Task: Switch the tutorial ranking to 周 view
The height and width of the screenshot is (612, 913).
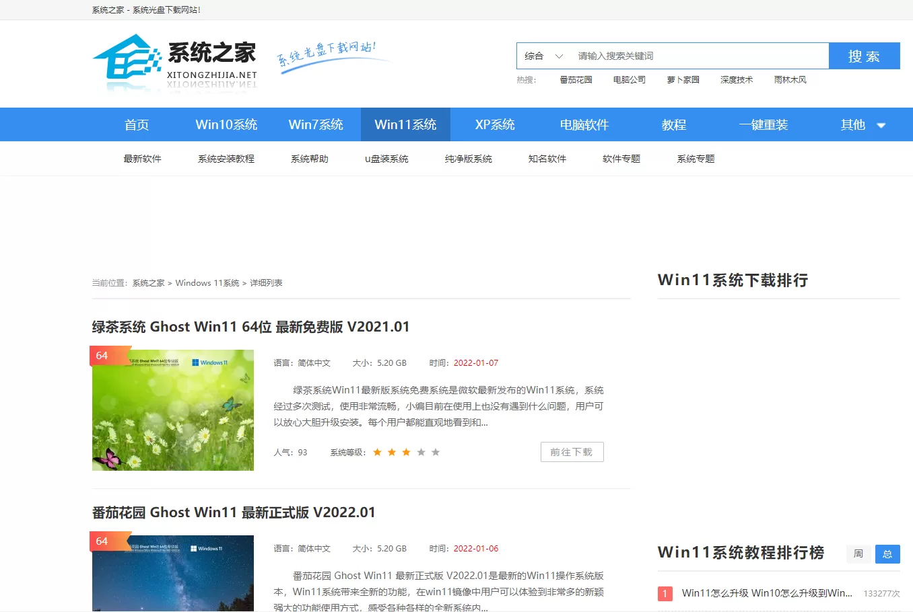Action: (x=858, y=553)
